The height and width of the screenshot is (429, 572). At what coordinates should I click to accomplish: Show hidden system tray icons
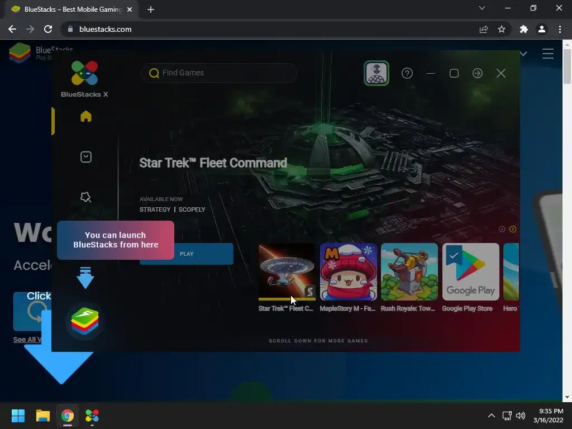pos(492,416)
